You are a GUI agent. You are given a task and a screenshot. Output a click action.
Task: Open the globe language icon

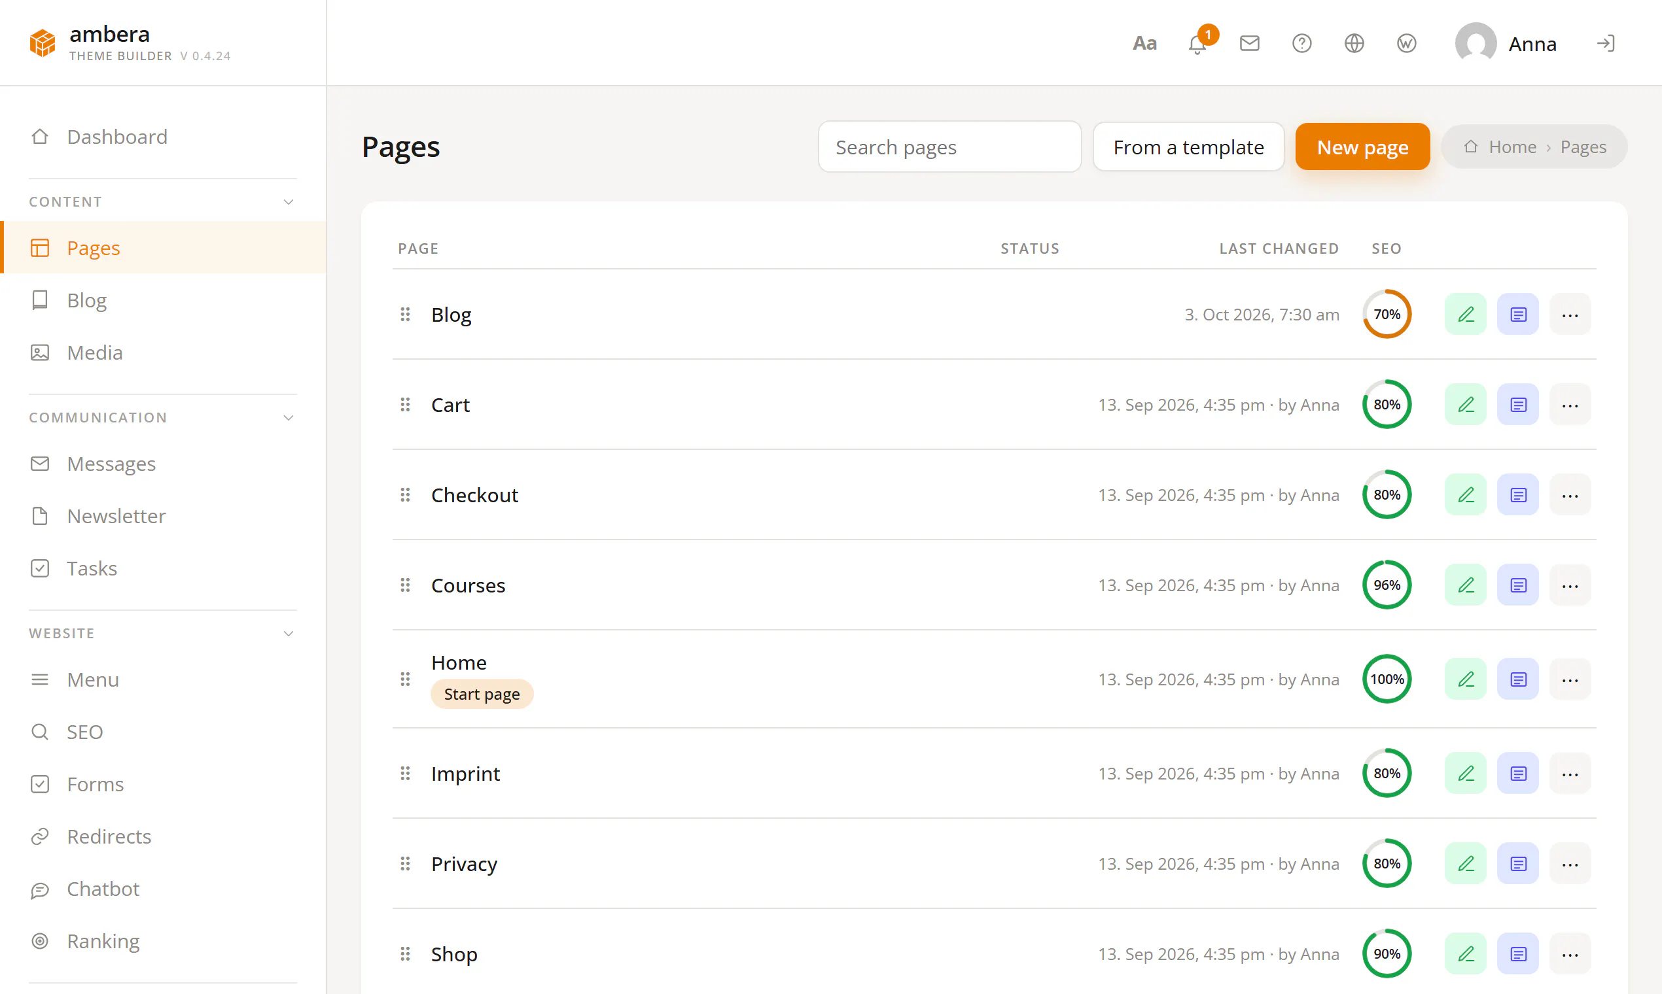(x=1354, y=44)
